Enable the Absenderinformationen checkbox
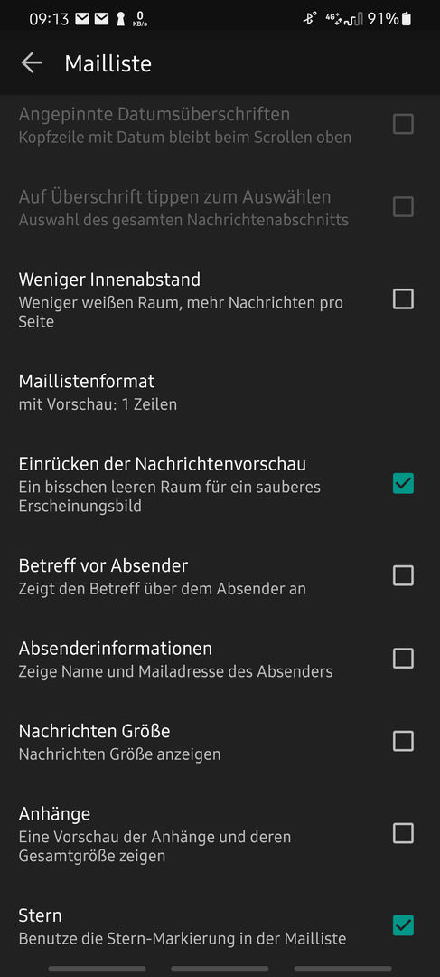The width and height of the screenshot is (440, 977). click(403, 658)
